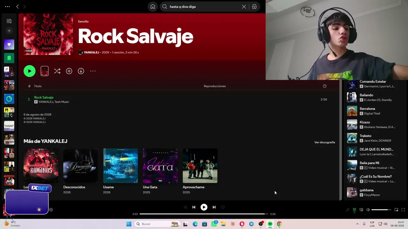
Task: Open YANKALEJ artist link under the album title
Action: click(91, 52)
